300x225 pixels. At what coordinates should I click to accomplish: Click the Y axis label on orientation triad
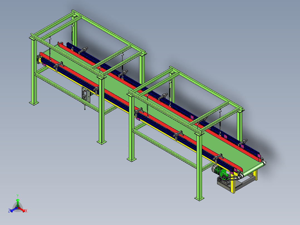tap(18, 196)
